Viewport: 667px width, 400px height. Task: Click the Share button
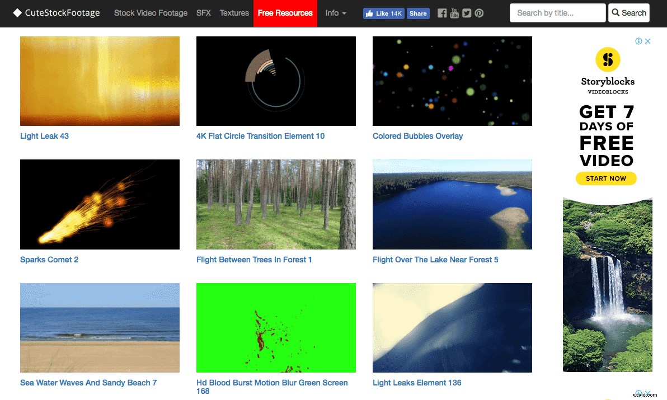pos(418,13)
